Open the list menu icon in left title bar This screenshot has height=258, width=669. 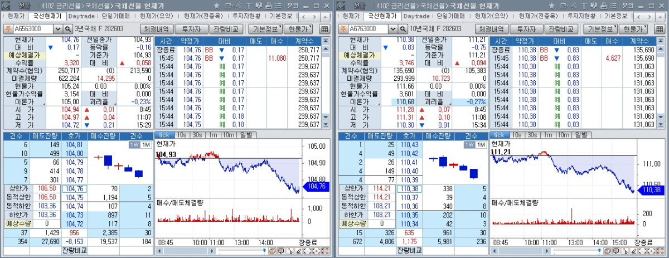(278, 6)
